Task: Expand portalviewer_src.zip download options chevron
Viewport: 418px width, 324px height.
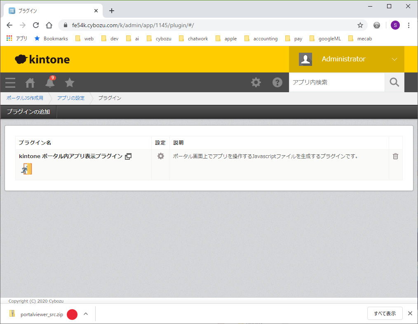Action: pos(86,314)
